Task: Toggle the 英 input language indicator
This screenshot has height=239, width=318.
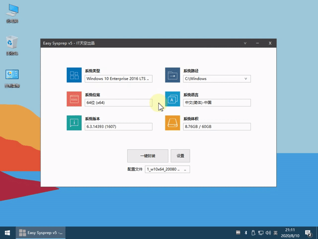Action: (x=275, y=233)
